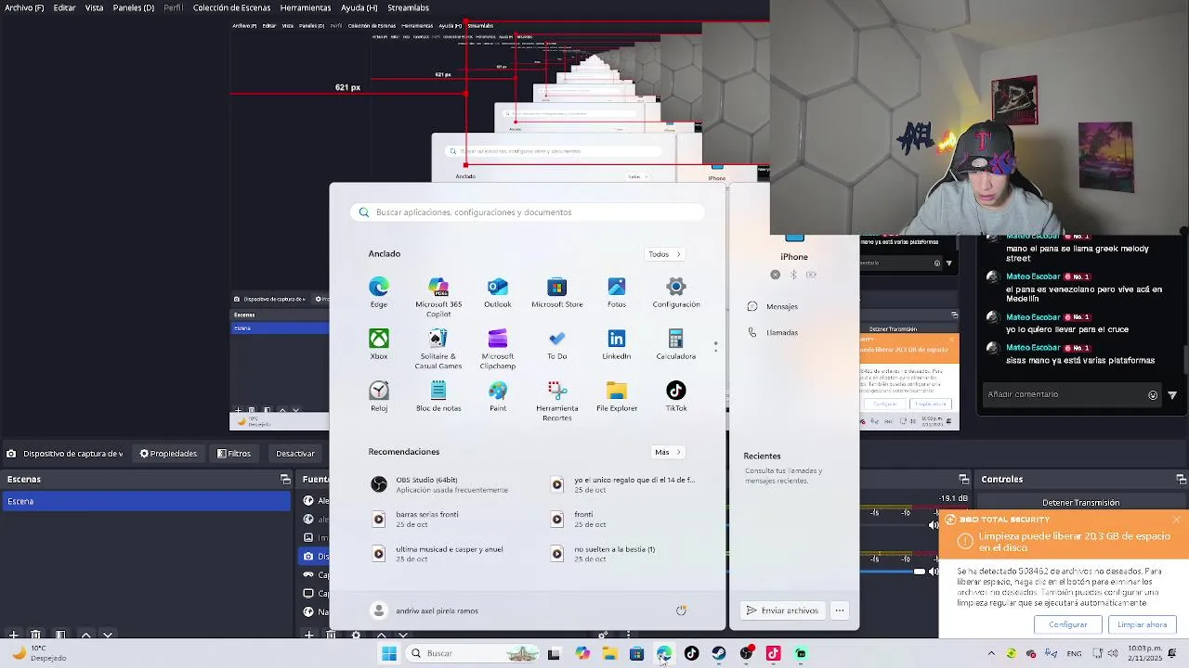The image size is (1189, 668).
Task: Click Propiedades button for source
Action: (x=168, y=454)
